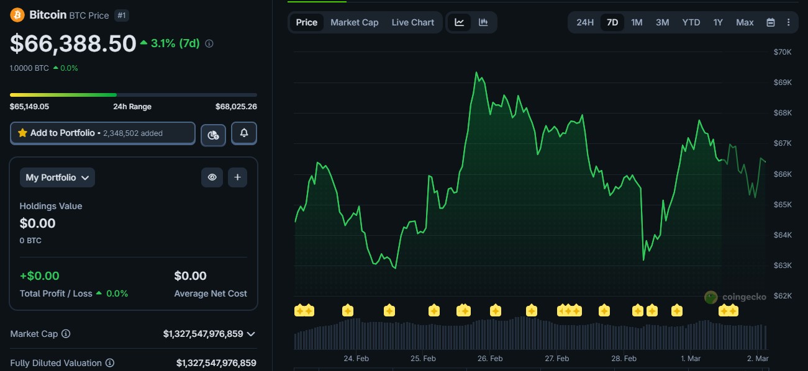
Task: Click the $65,149.05 range low value
Action: [x=29, y=107]
